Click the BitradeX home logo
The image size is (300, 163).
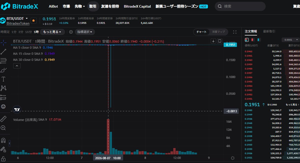(x=20, y=6)
